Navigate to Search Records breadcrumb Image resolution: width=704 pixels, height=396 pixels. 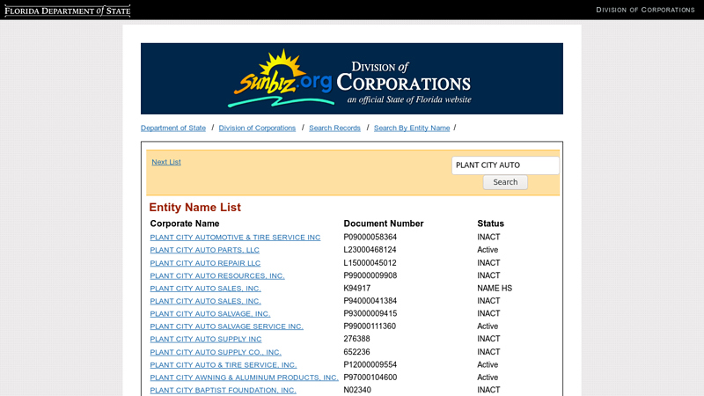[x=334, y=128]
